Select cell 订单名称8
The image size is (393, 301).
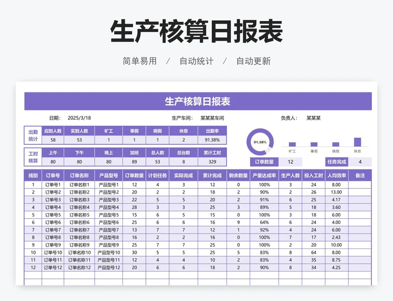tap(79, 237)
